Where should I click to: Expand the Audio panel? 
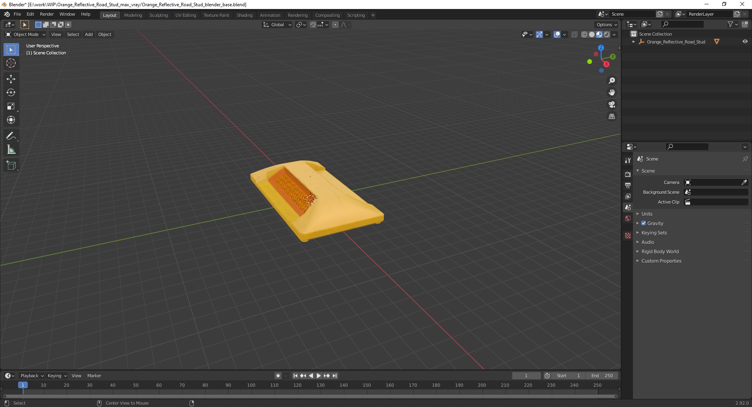point(647,242)
